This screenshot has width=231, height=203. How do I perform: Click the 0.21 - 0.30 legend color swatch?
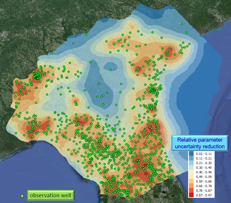click(x=191, y=163)
